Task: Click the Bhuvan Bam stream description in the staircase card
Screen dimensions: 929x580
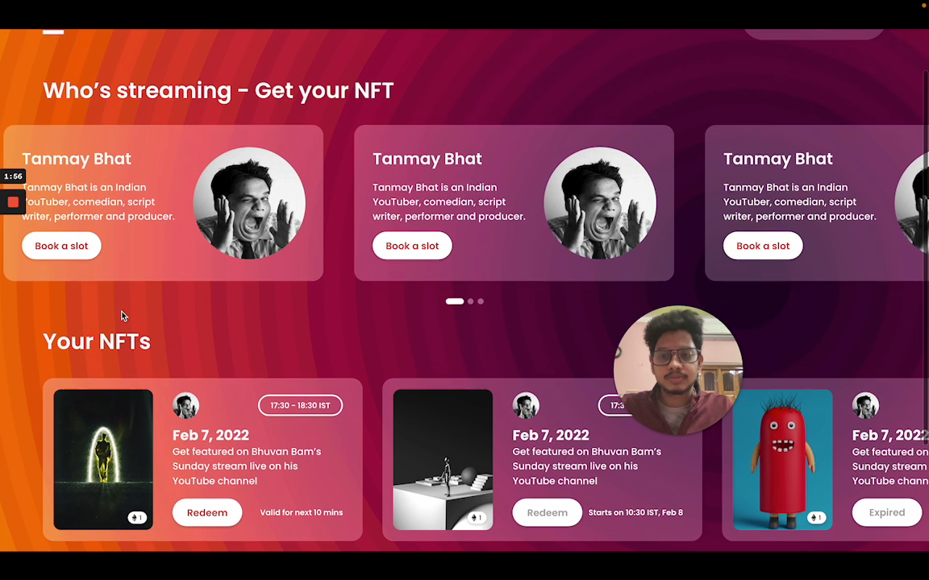Action: point(586,466)
